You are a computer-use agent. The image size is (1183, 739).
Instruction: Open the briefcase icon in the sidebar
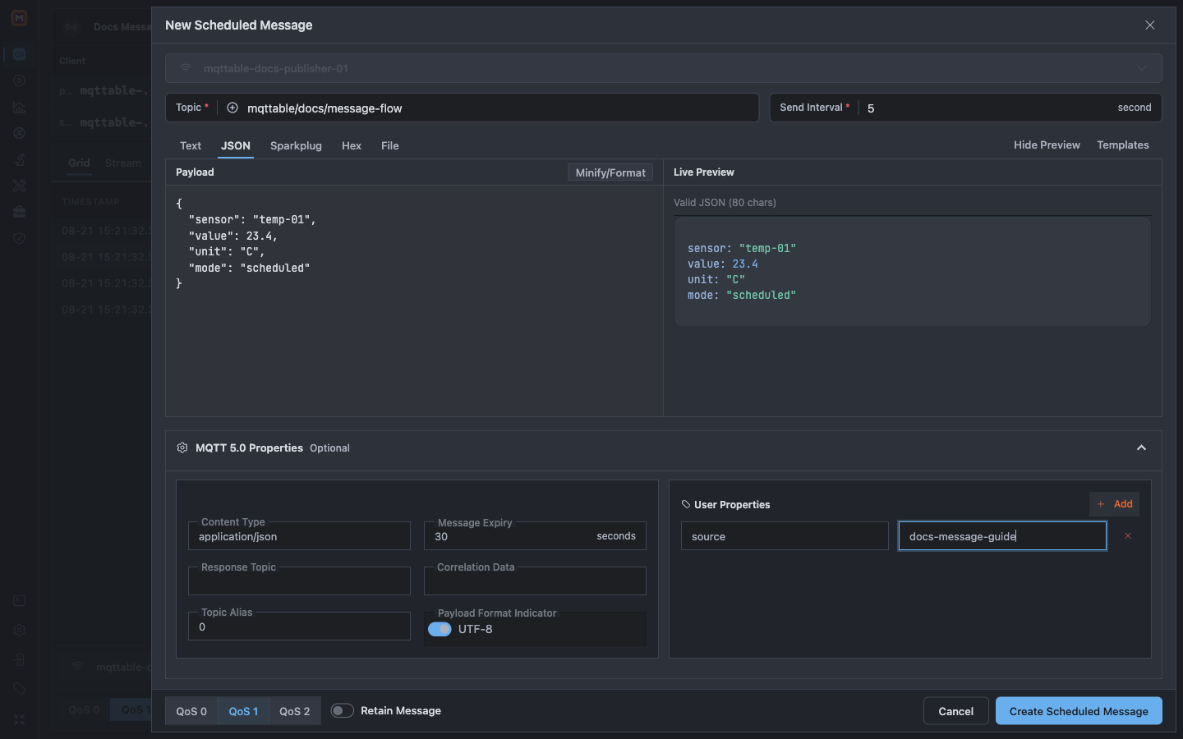point(19,212)
